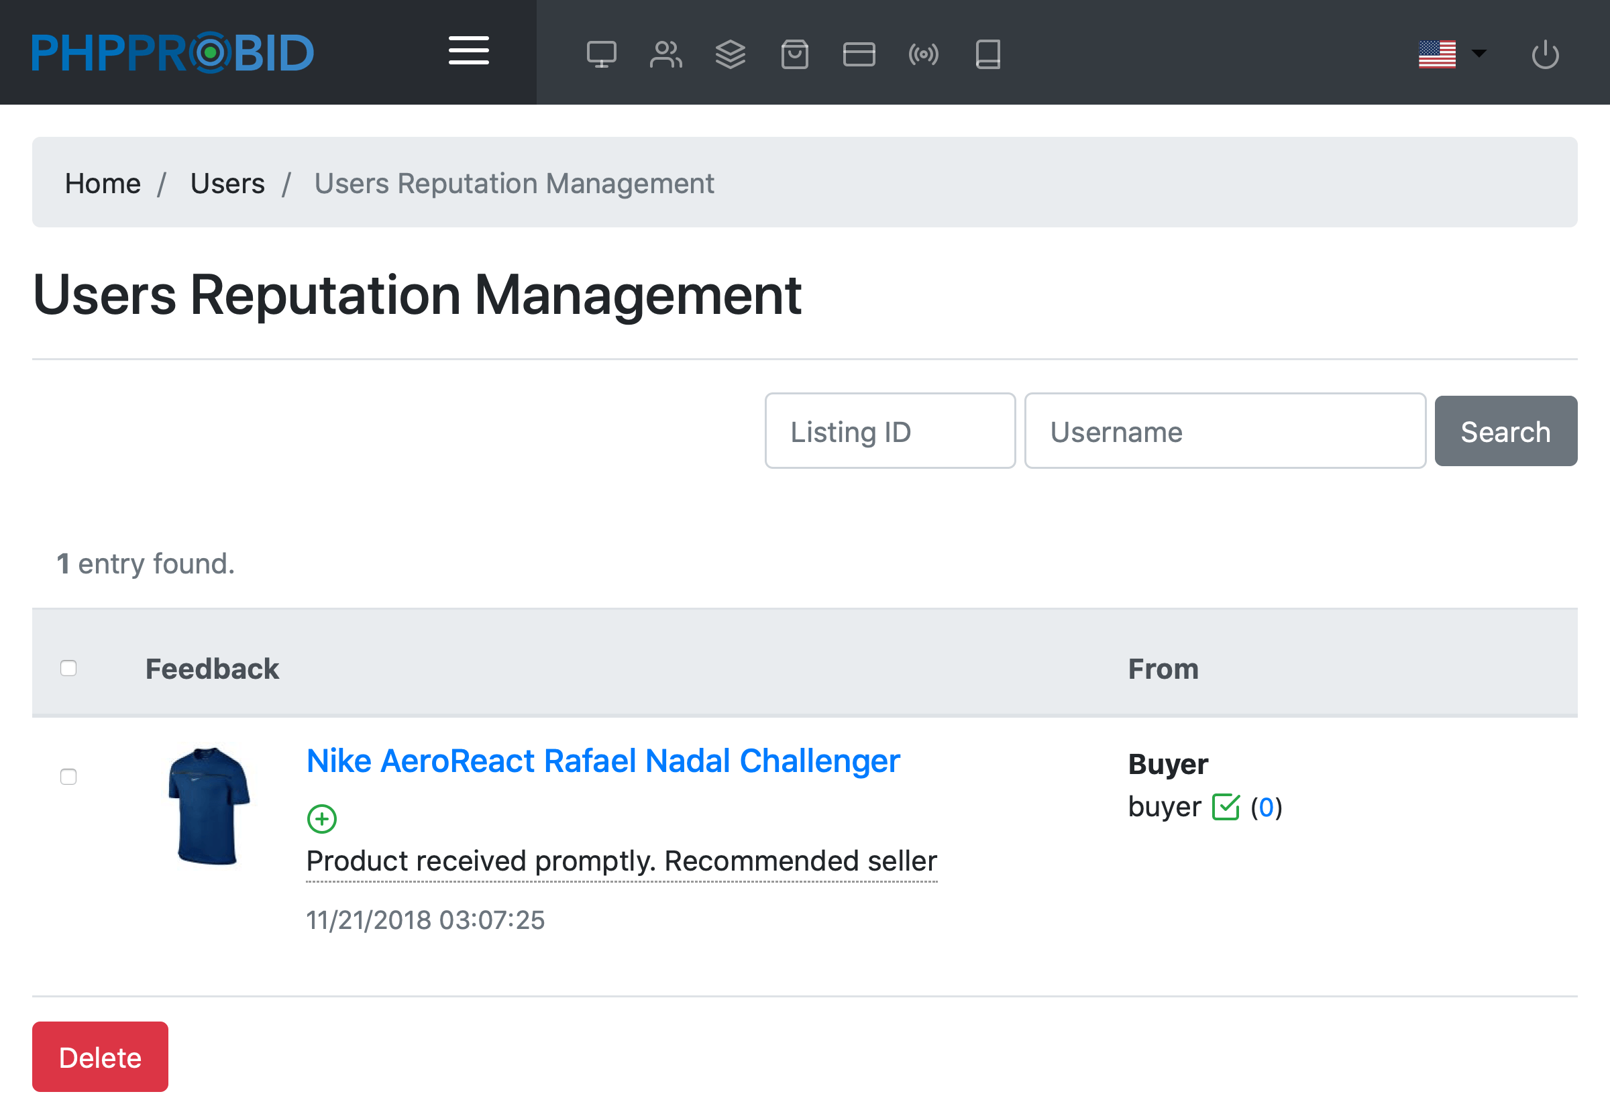
Task: Open the users icon in navbar
Action: (x=665, y=54)
